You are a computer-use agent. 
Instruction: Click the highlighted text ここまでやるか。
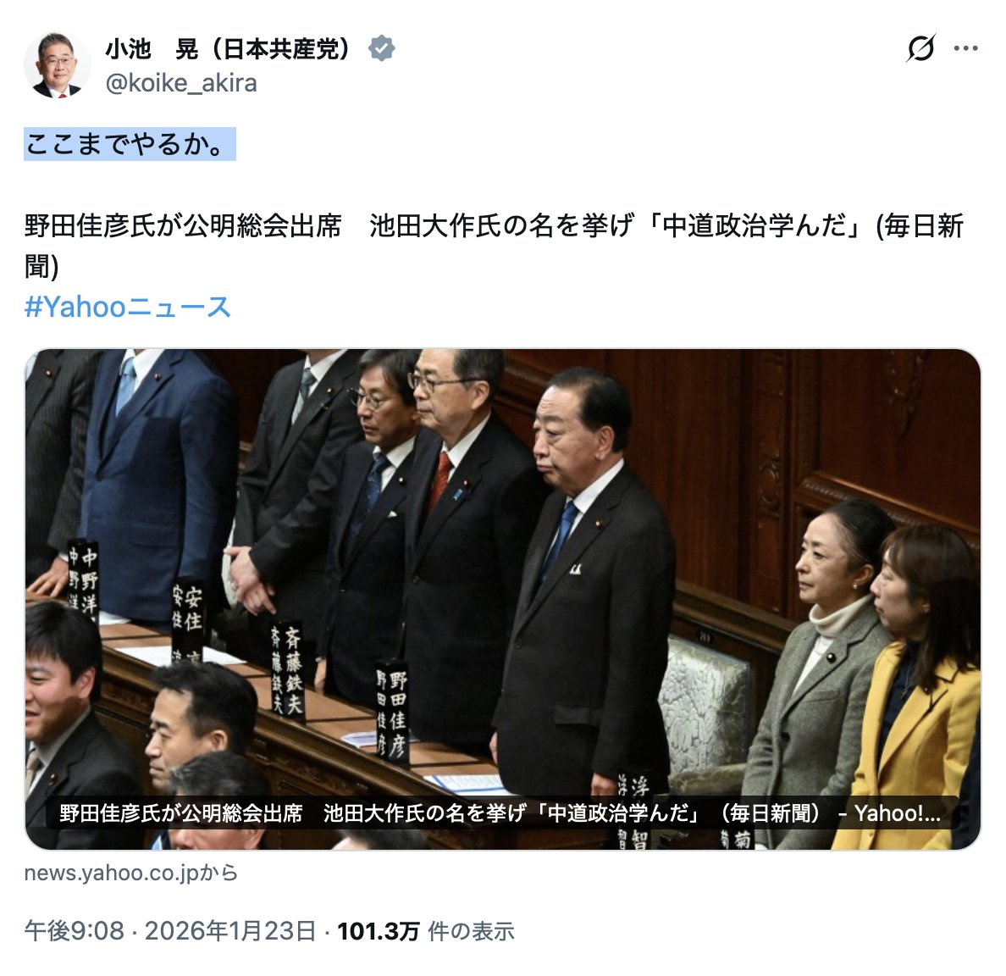(130, 144)
